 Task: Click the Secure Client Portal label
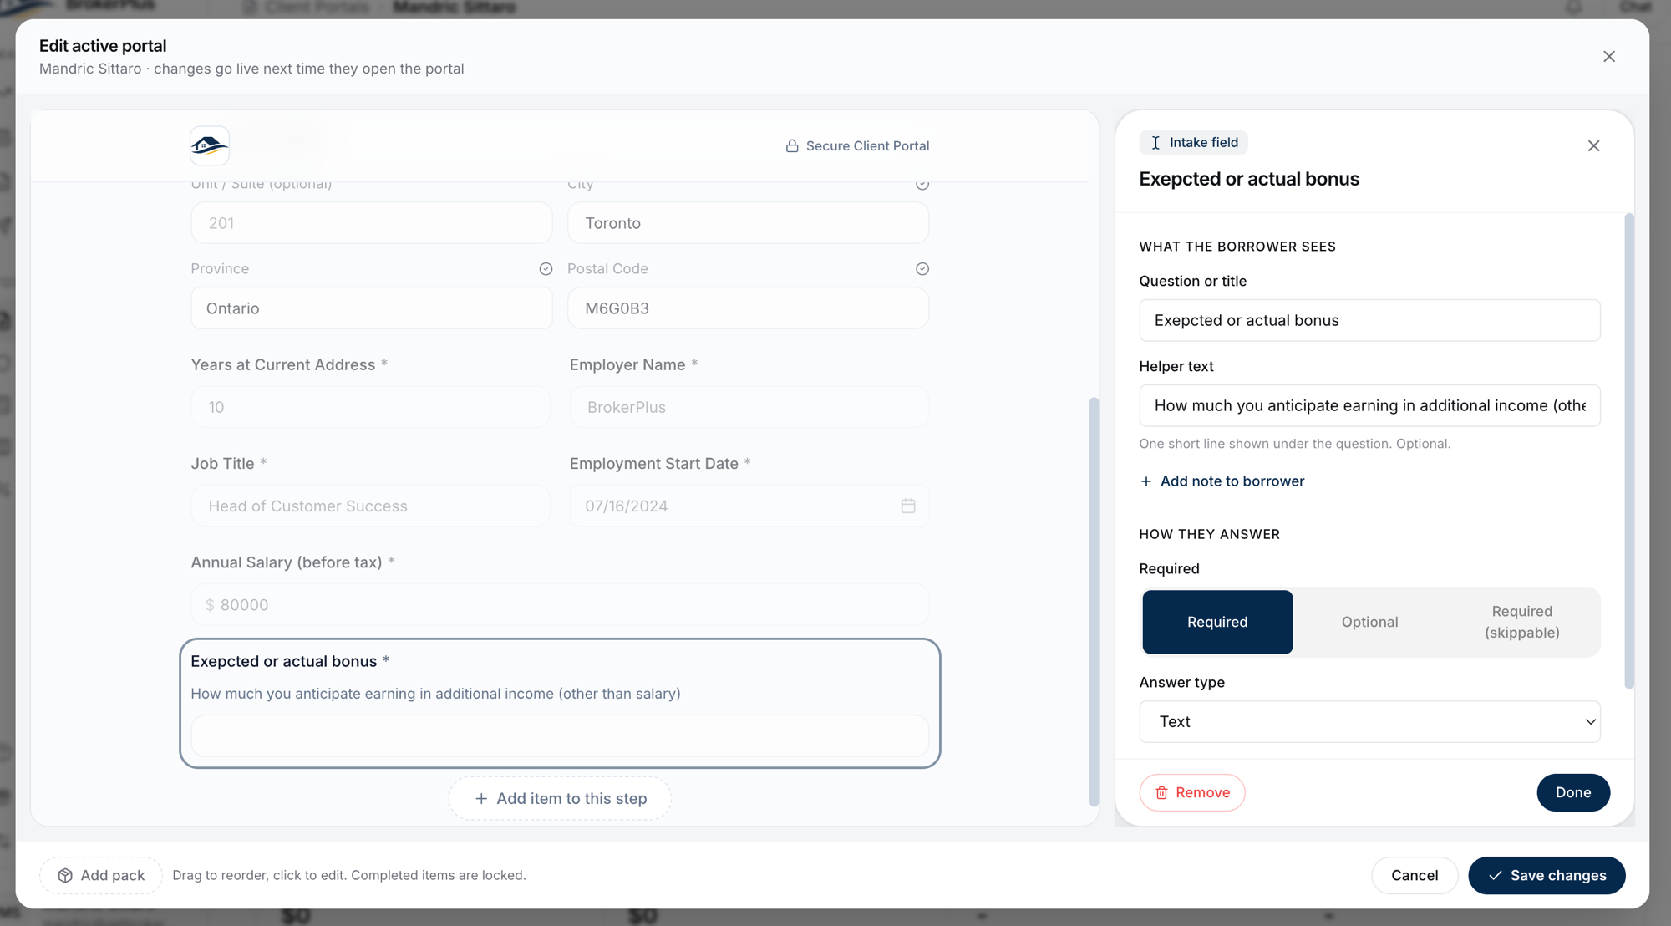(867, 146)
